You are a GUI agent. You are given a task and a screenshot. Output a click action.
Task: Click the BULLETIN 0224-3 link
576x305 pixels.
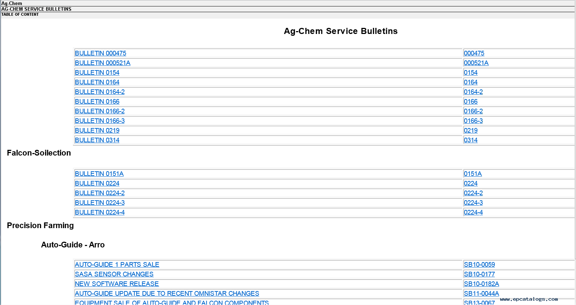(100, 203)
